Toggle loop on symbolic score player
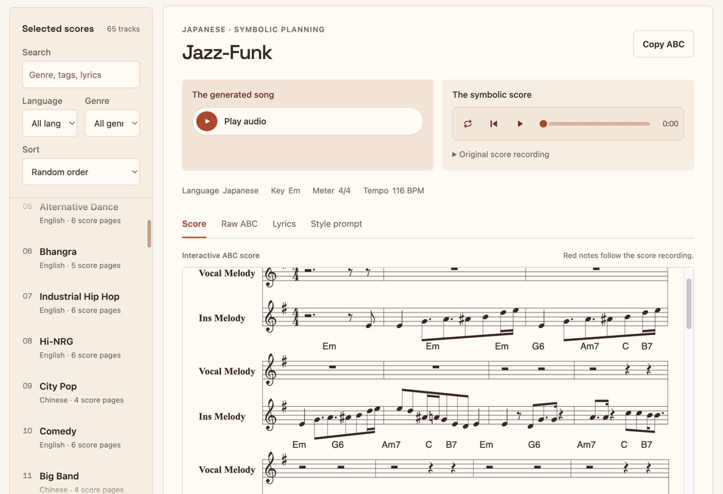Viewport: 723px width, 494px height. coord(468,124)
